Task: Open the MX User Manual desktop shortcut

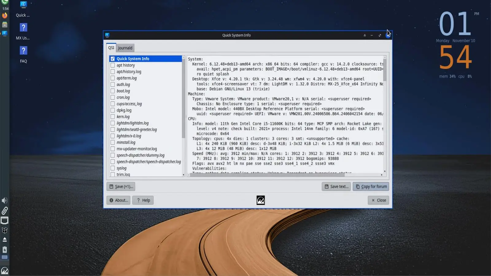Action: click(23, 32)
